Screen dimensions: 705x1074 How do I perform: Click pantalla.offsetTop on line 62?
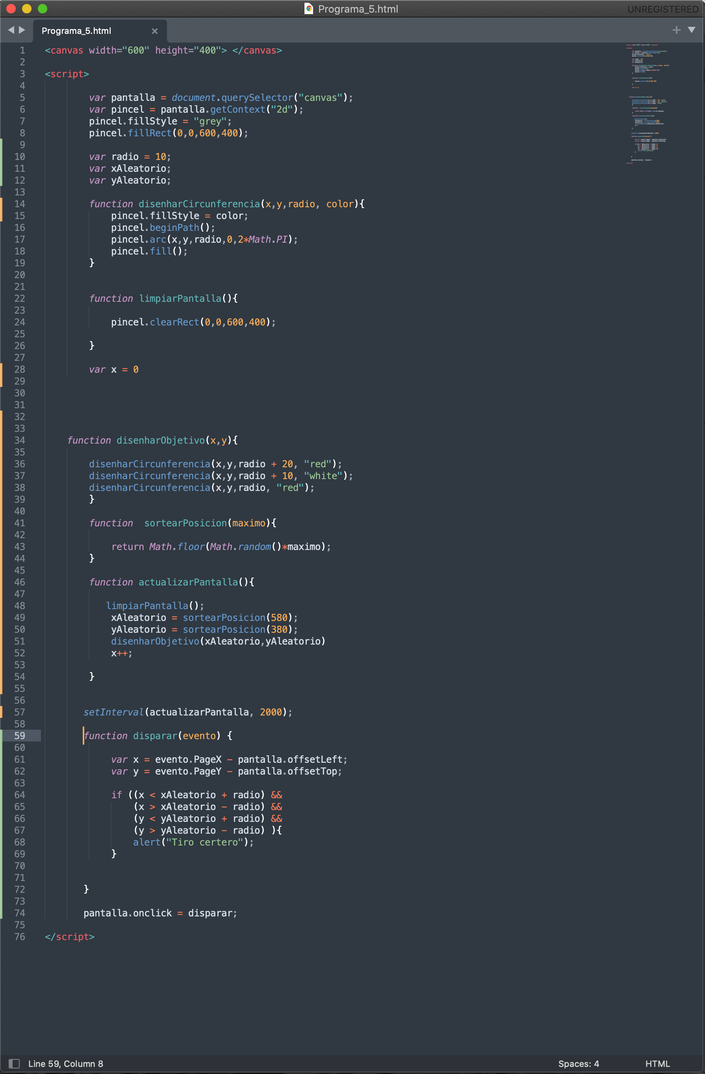tap(288, 771)
